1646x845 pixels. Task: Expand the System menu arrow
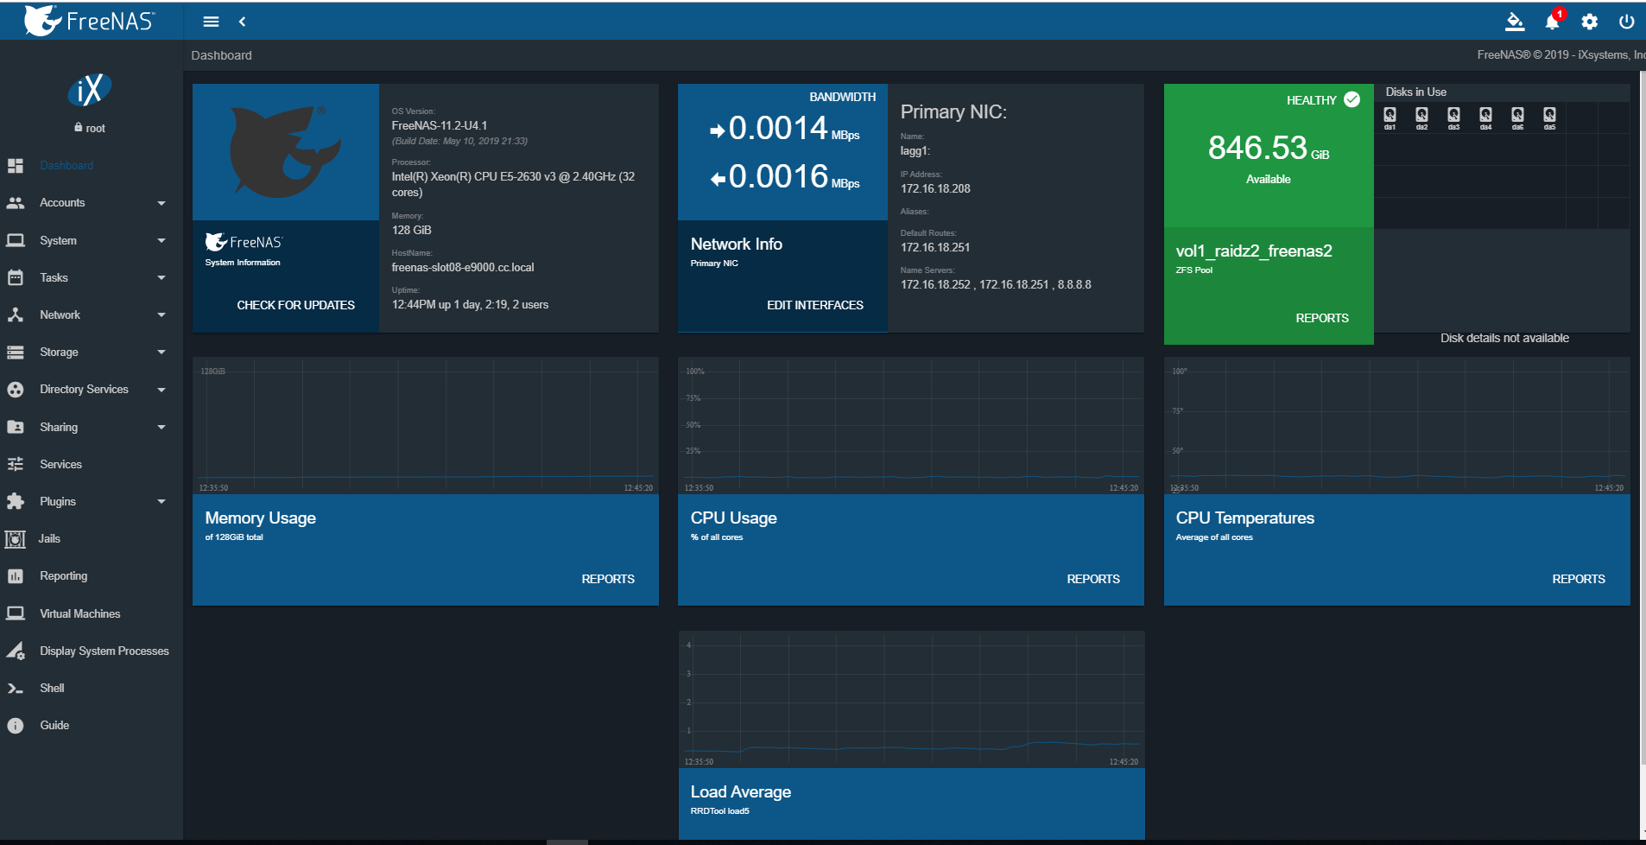(x=161, y=240)
